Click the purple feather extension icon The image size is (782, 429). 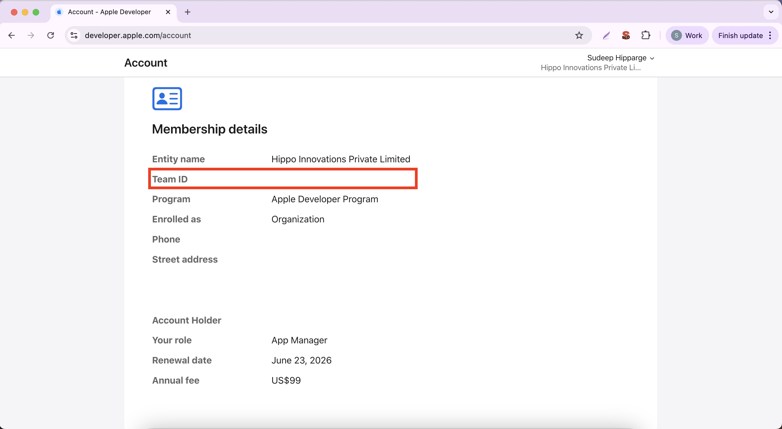click(606, 36)
